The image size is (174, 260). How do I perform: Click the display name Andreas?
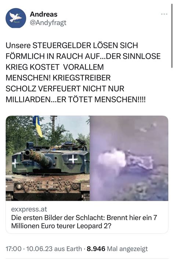[44, 14]
